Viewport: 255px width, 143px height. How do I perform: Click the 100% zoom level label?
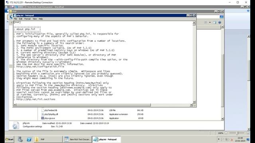tap(220, 133)
